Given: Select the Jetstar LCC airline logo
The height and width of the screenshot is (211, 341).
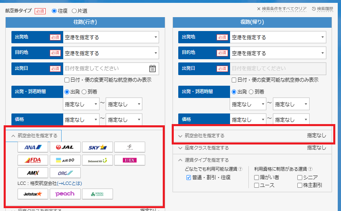Looking at the screenshot, I should 33,194.
